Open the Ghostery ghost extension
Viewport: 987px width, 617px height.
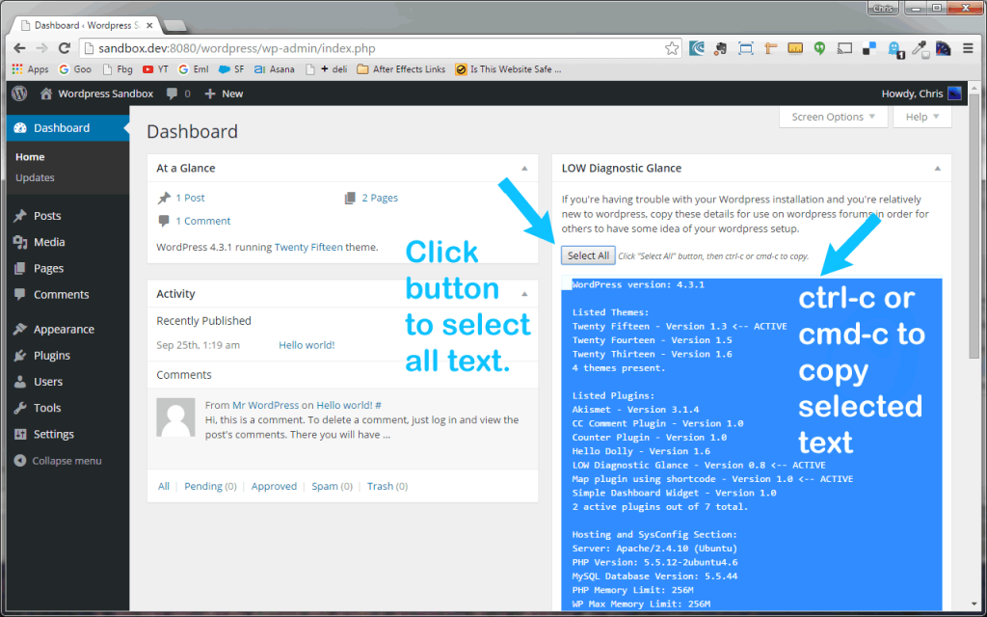(x=894, y=49)
